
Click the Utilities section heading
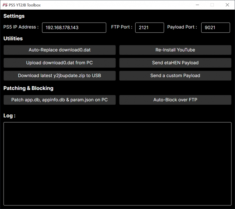coord(13,38)
